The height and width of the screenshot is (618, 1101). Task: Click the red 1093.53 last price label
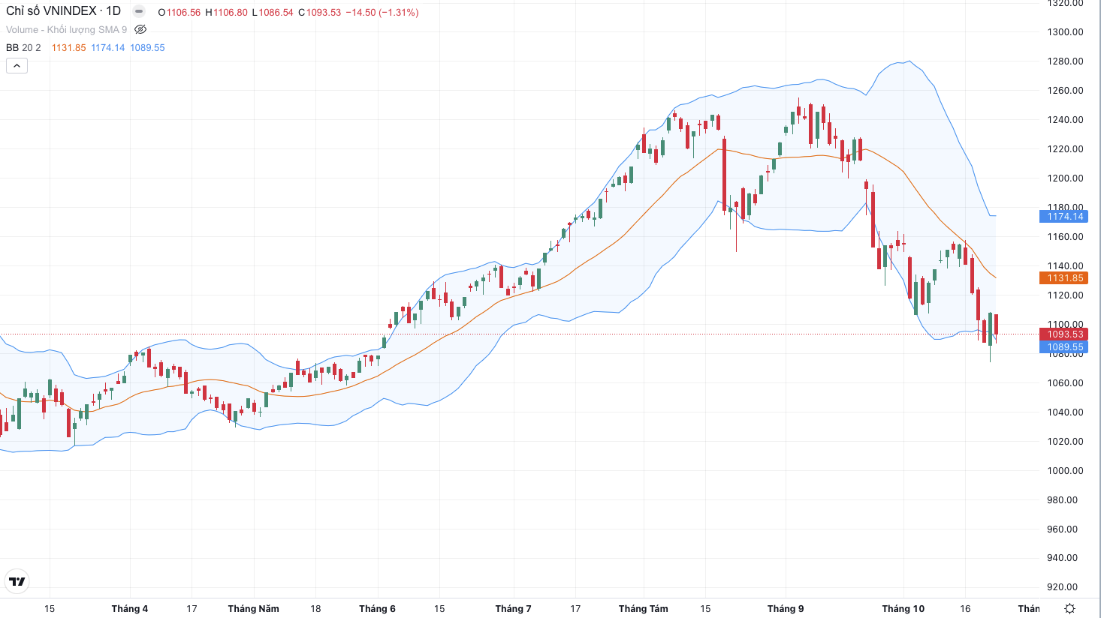(x=1063, y=334)
